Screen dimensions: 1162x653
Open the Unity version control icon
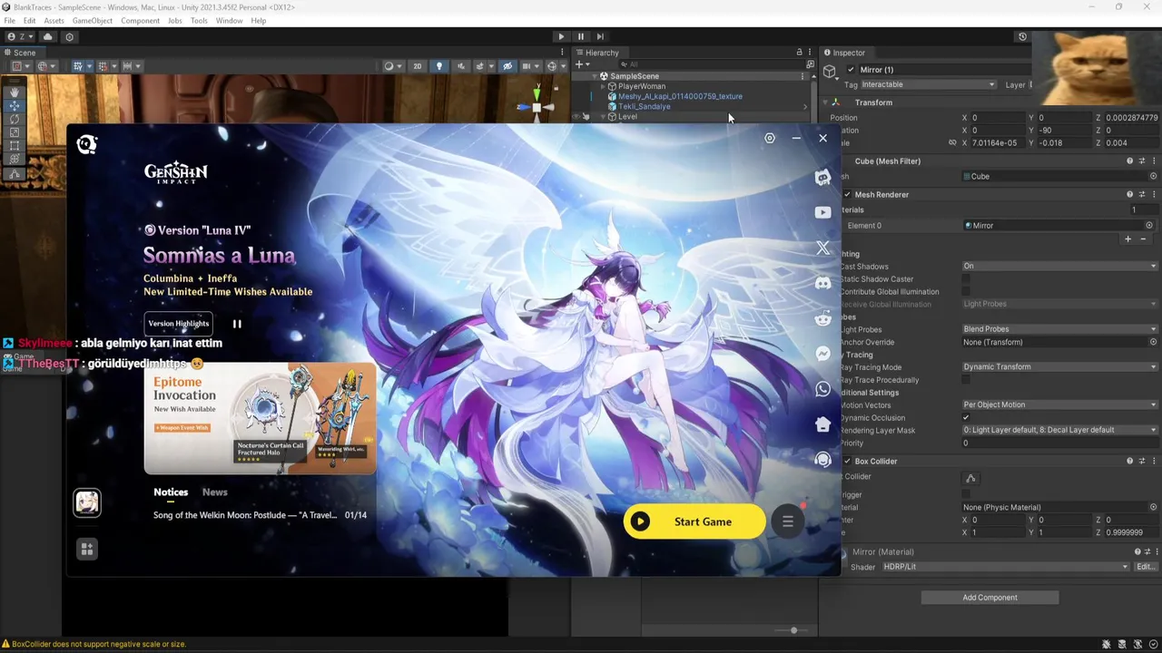click(69, 37)
